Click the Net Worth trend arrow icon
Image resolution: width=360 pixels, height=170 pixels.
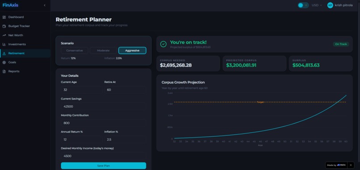4,35
